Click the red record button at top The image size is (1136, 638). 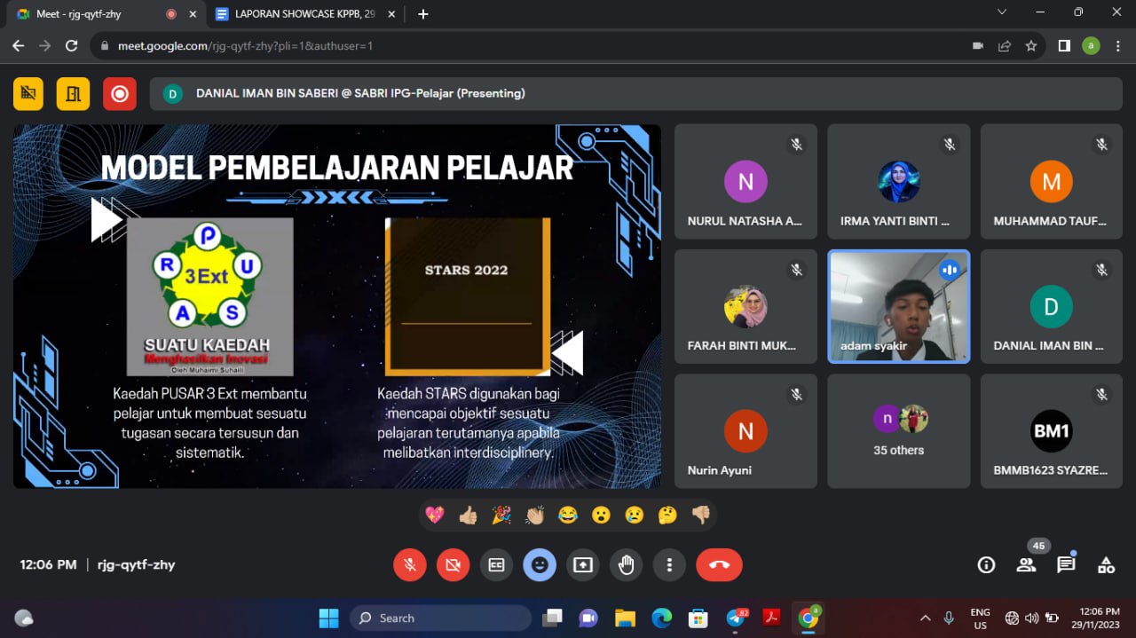point(120,93)
